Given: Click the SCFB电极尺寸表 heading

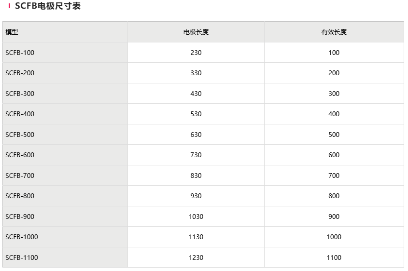Looking at the screenshot, I should pos(47,6).
